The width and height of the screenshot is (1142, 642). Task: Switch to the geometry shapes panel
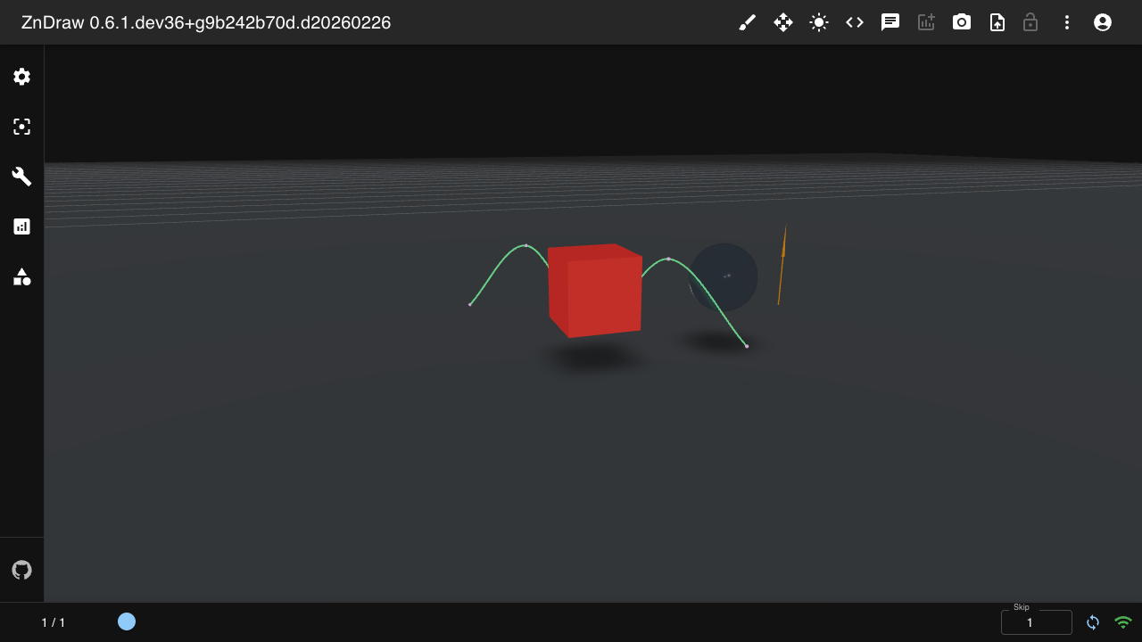point(21,277)
